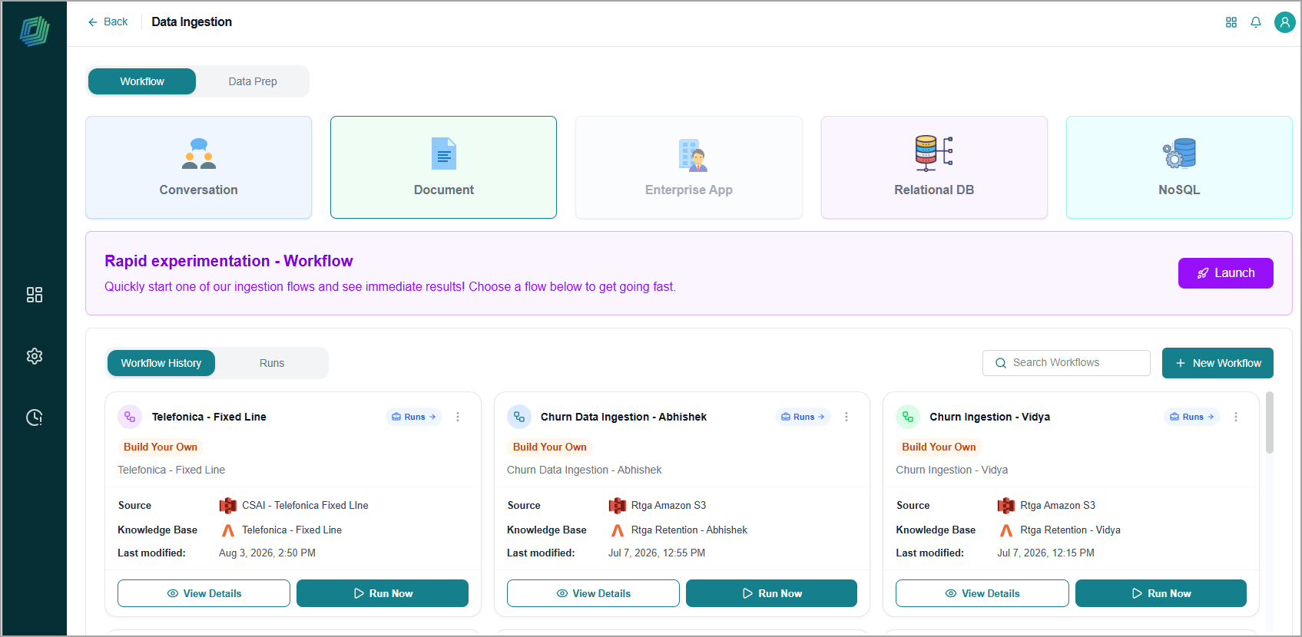Open the user profile avatar
This screenshot has width=1302, height=637.
point(1285,22)
